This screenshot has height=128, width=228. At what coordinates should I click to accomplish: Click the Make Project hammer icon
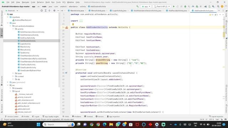pos(137,6)
